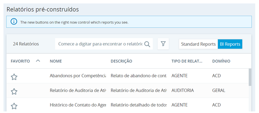Click the search magnifier icon
259x113 pixels.
147,44
